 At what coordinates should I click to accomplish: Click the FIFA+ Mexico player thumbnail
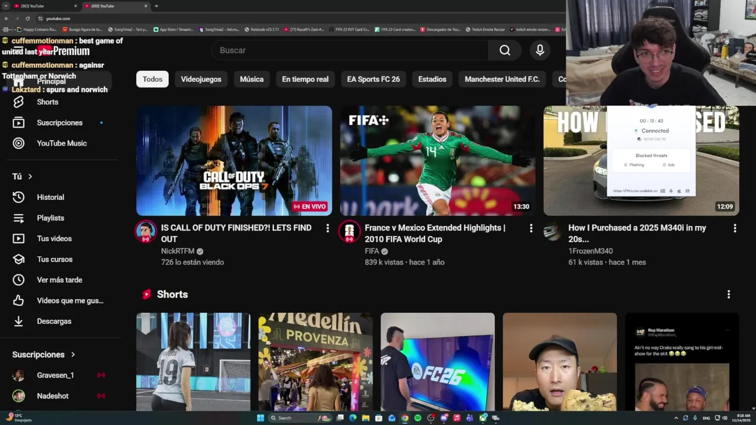438,161
